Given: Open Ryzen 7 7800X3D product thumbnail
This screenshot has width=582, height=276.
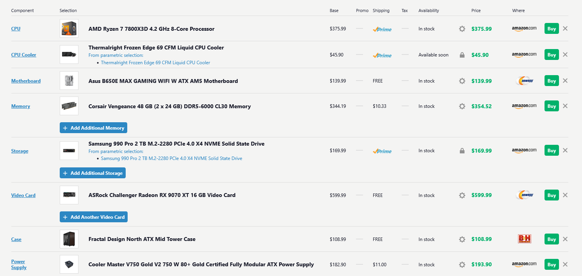Looking at the screenshot, I should click(69, 28).
